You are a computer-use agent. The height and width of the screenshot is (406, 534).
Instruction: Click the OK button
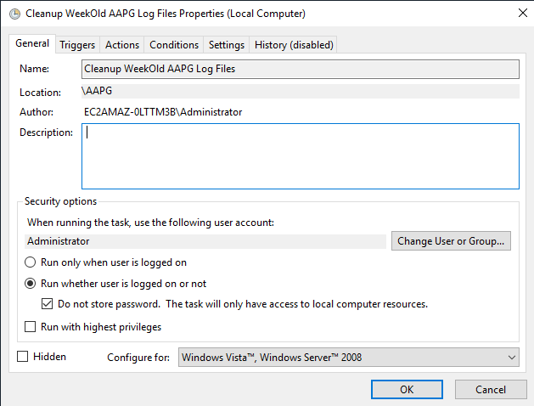coord(407,389)
